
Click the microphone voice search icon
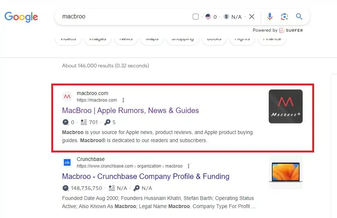coord(270,17)
